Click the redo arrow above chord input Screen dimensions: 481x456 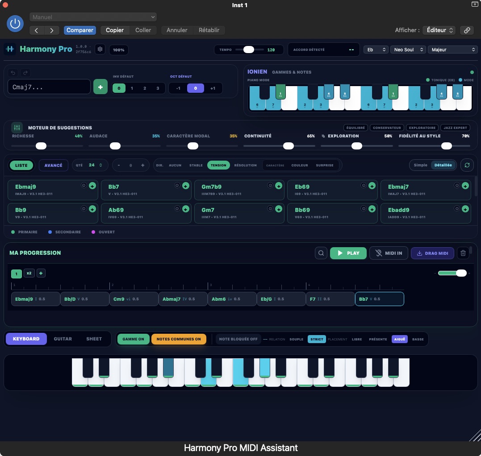tap(25, 73)
